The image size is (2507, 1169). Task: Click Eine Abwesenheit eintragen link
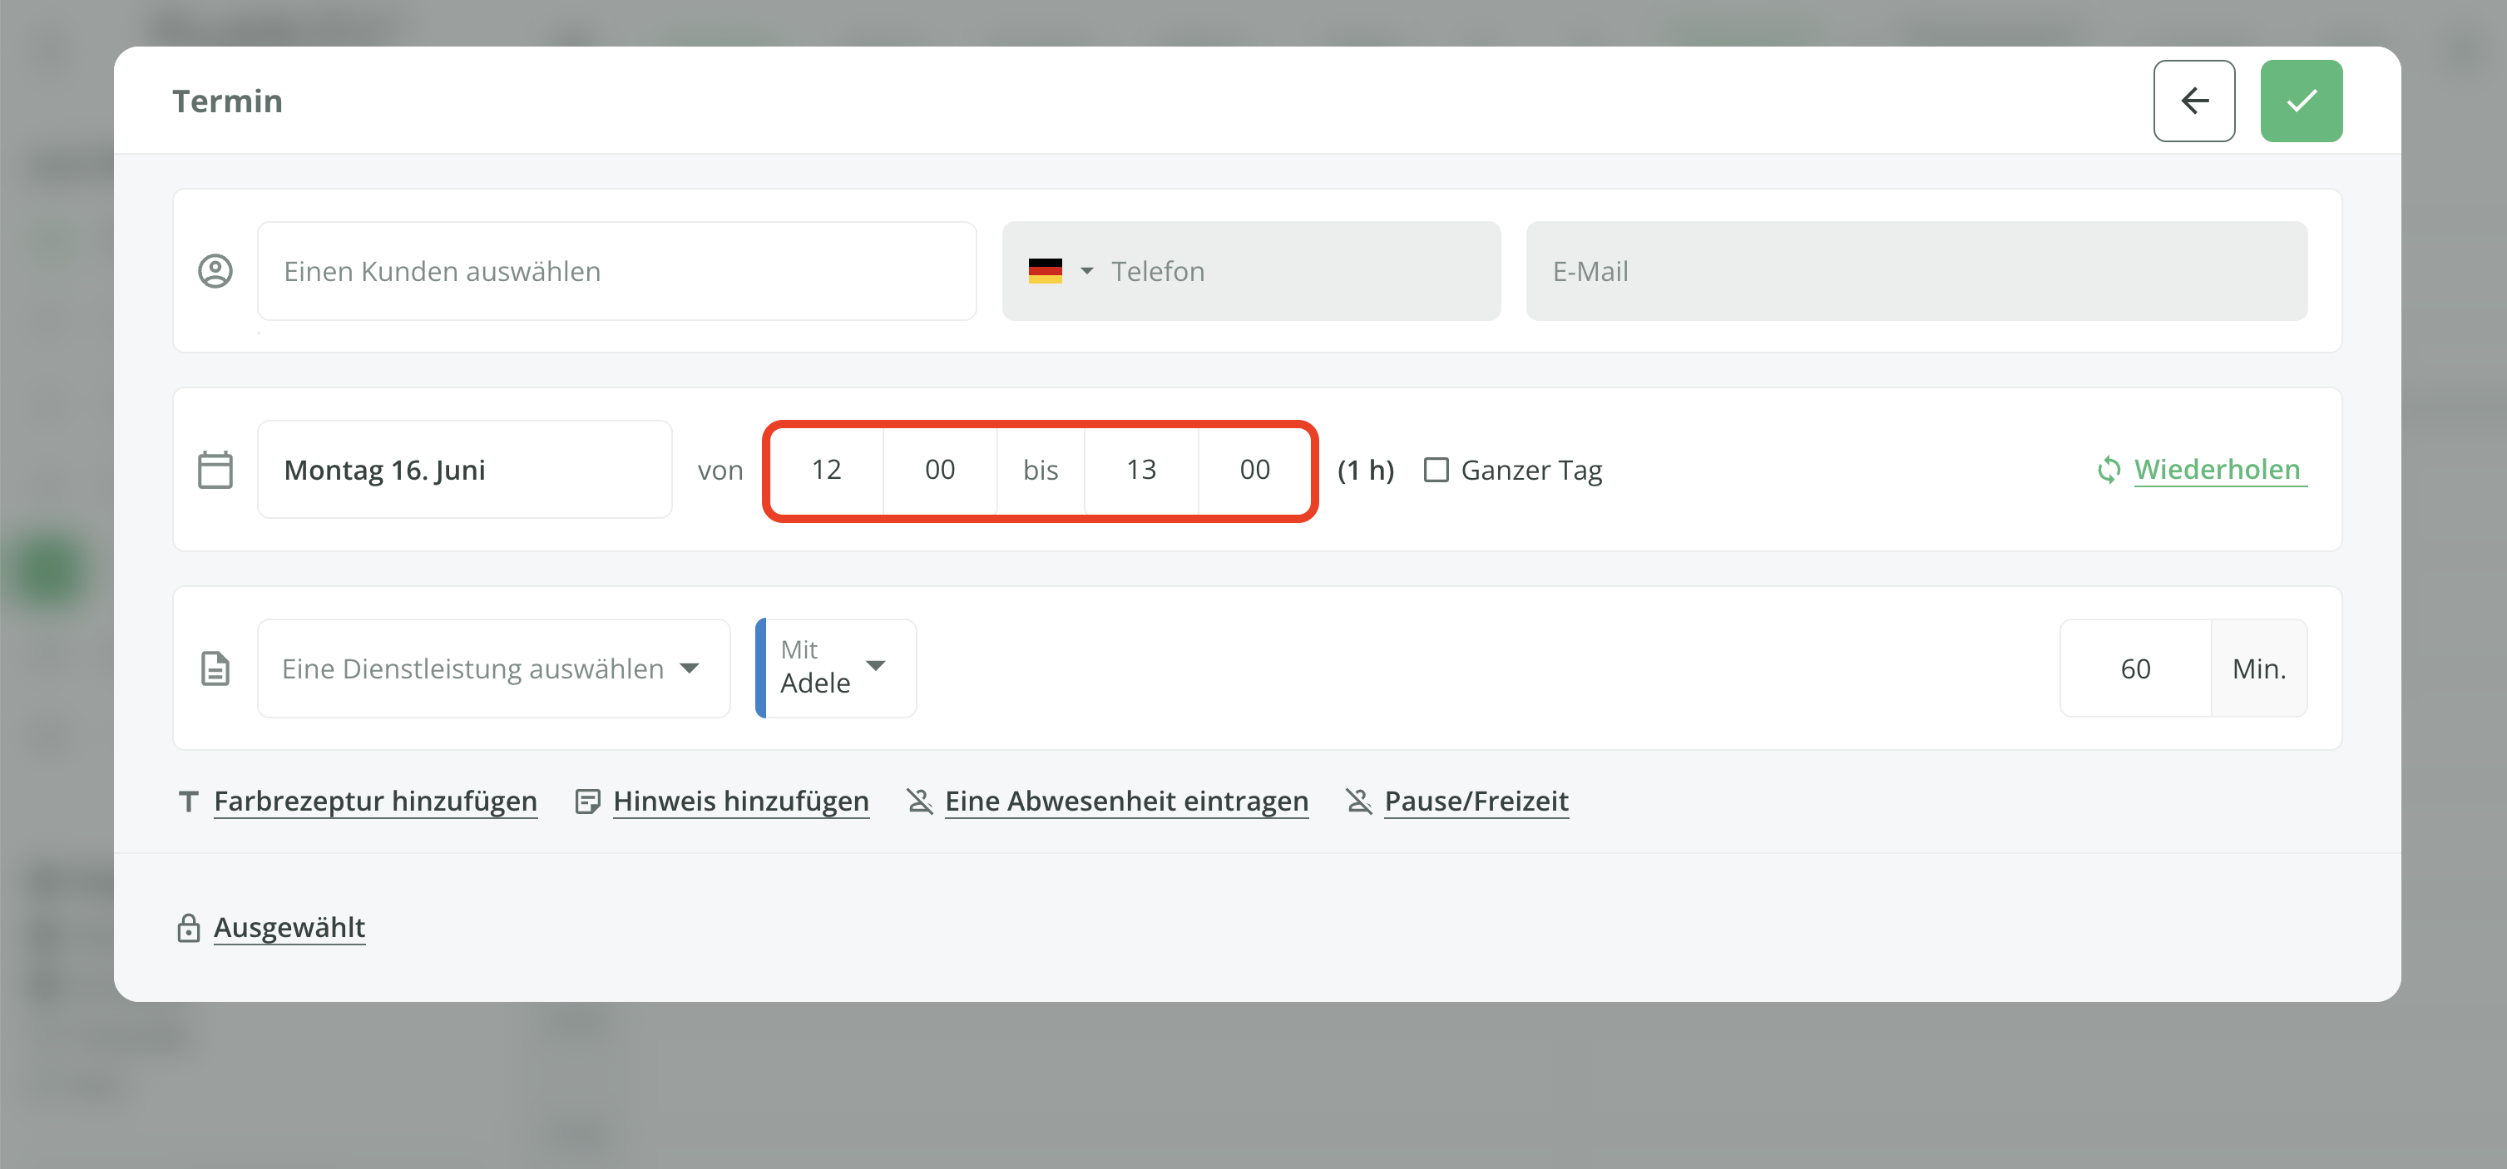coord(1125,802)
